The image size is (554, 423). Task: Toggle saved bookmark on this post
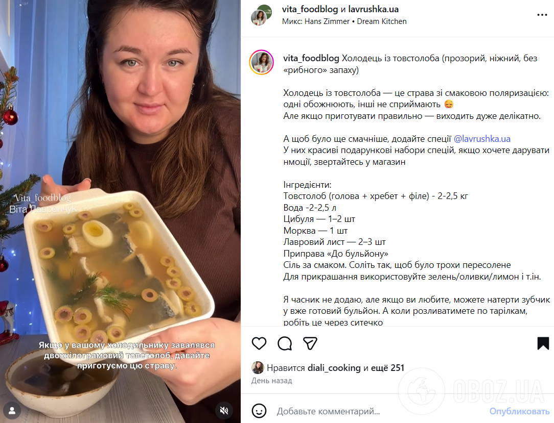543,343
